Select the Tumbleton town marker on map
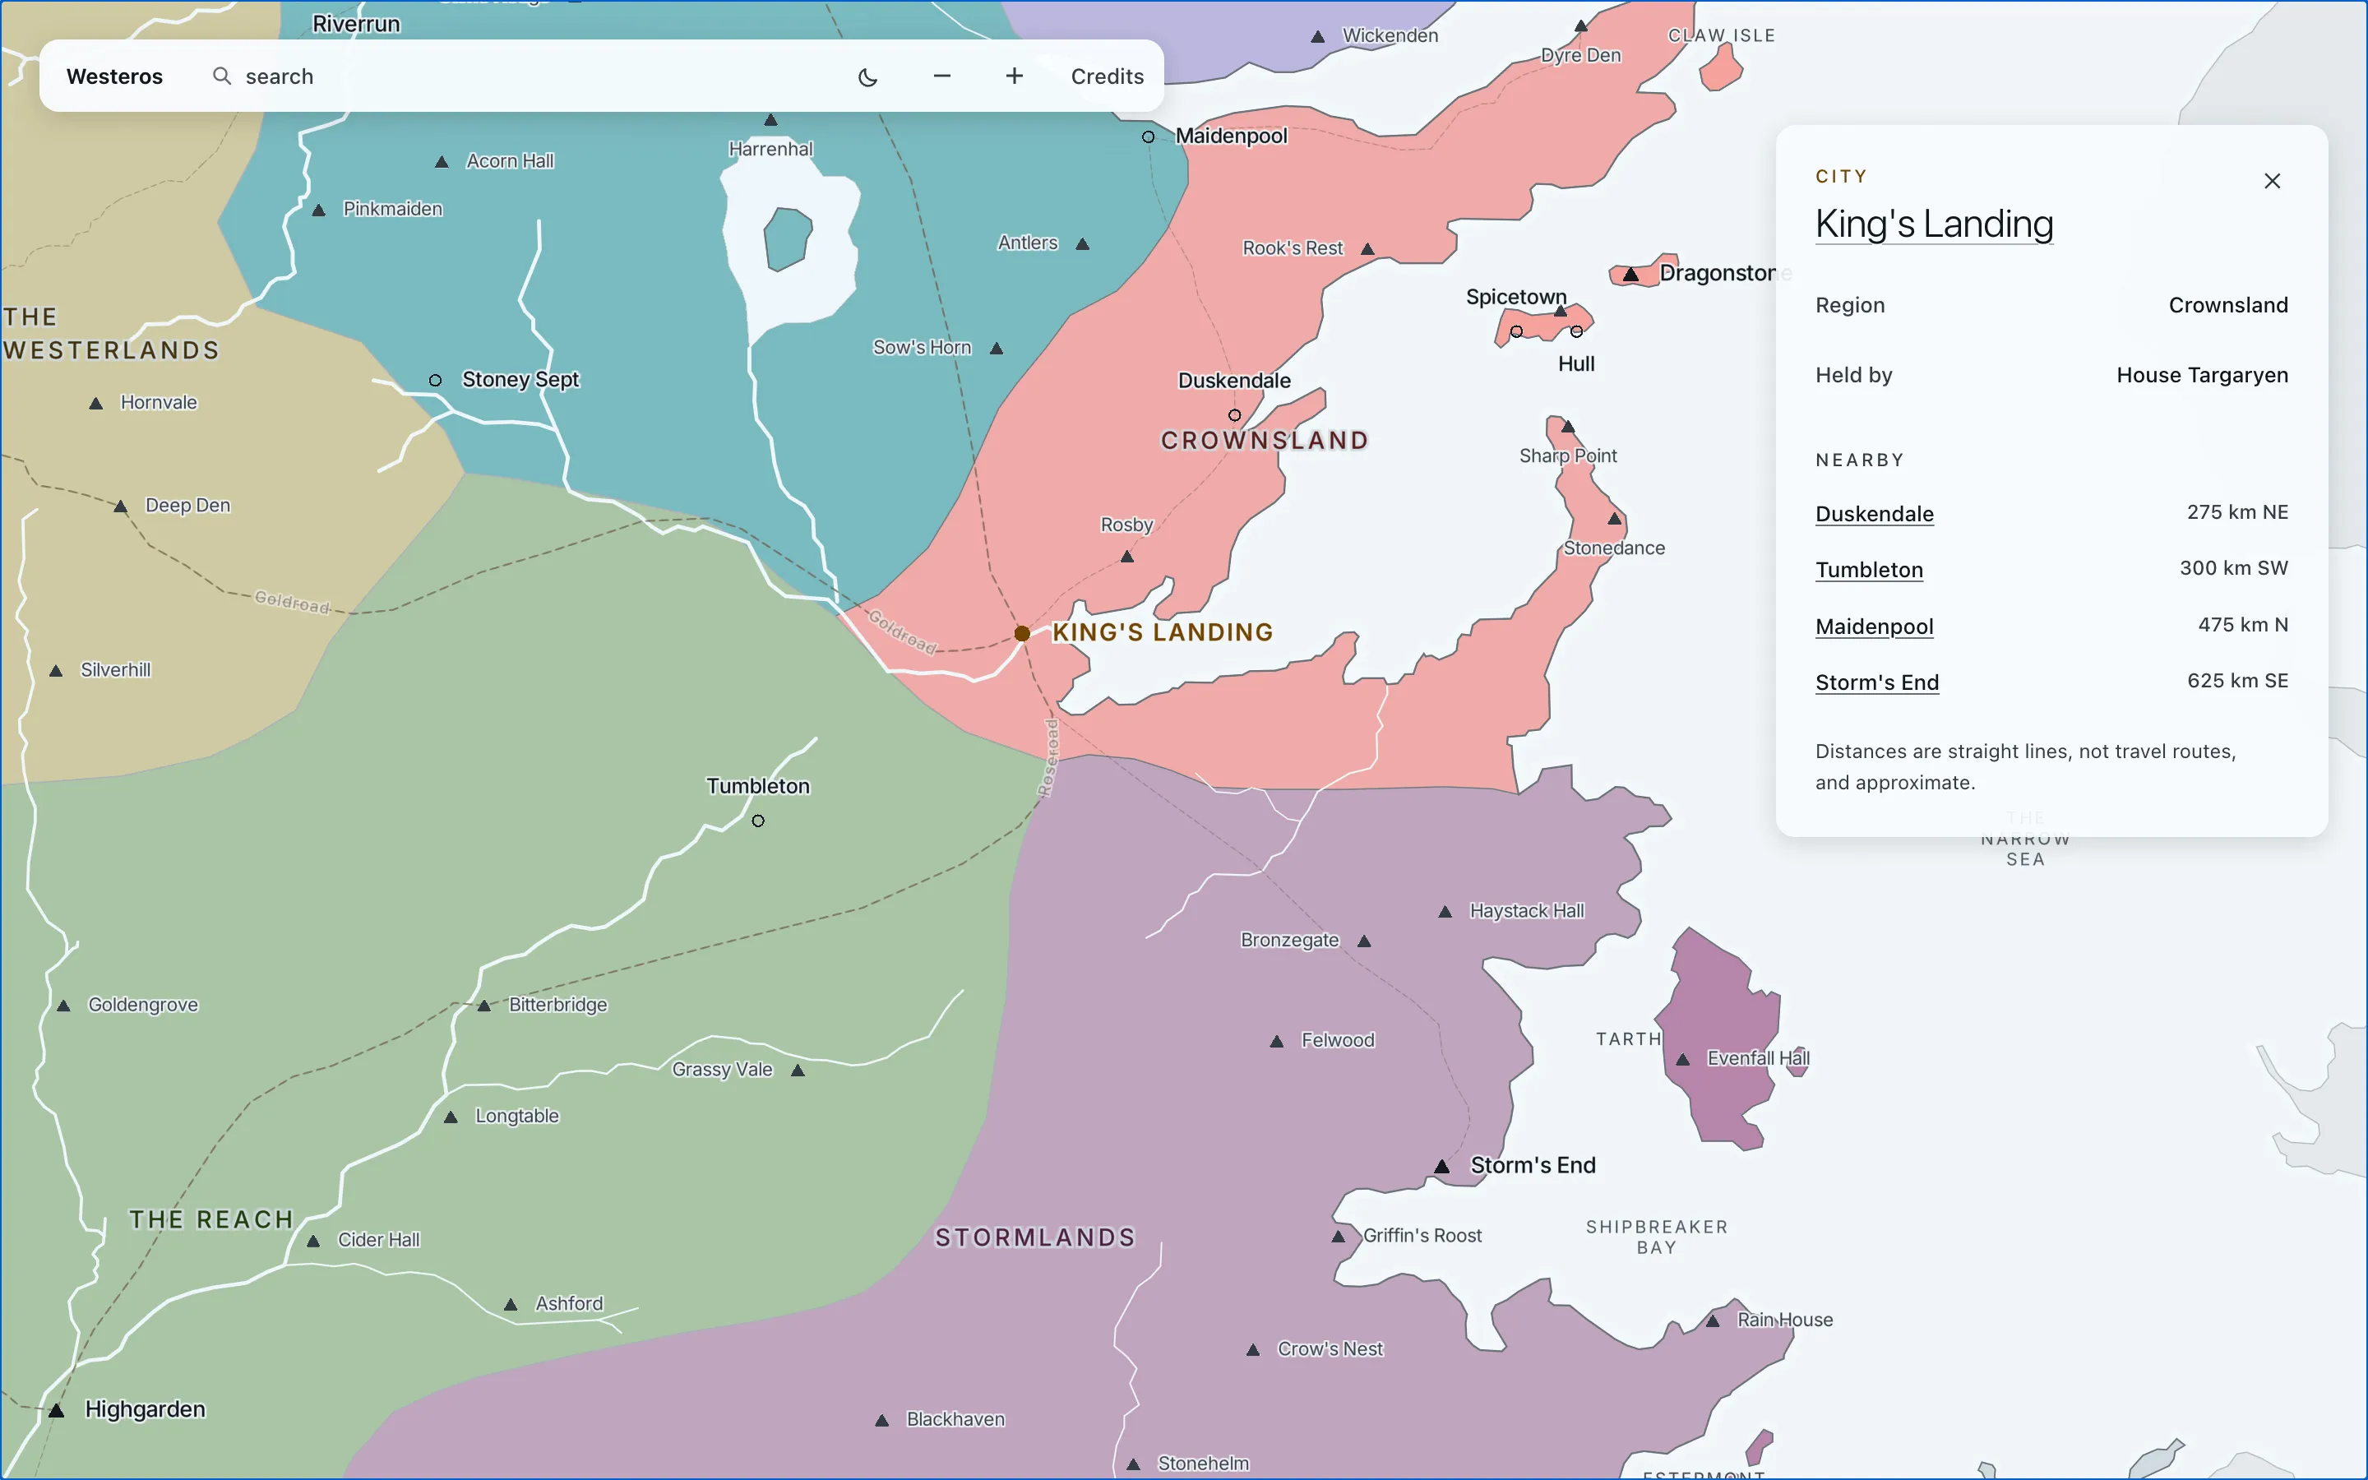 point(757,821)
